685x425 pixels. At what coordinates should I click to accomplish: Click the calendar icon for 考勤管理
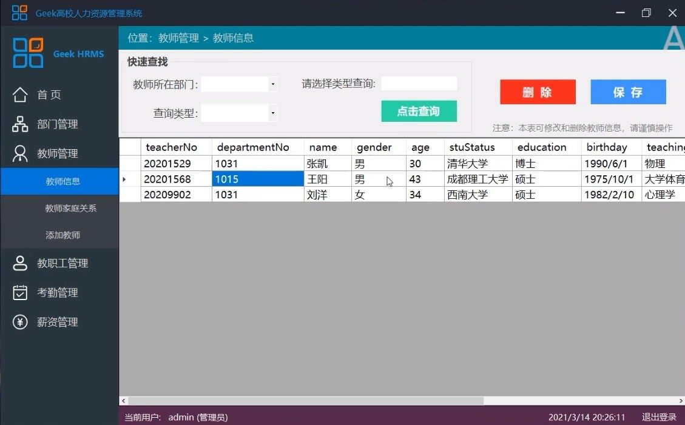tap(20, 292)
